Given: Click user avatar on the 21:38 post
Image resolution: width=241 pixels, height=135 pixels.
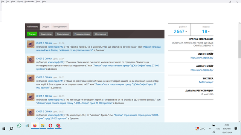Looking at the screenshot, I should (x=31, y=44).
